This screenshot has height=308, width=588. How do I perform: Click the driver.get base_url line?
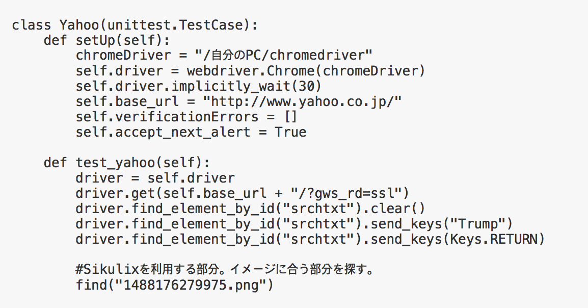(x=242, y=194)
